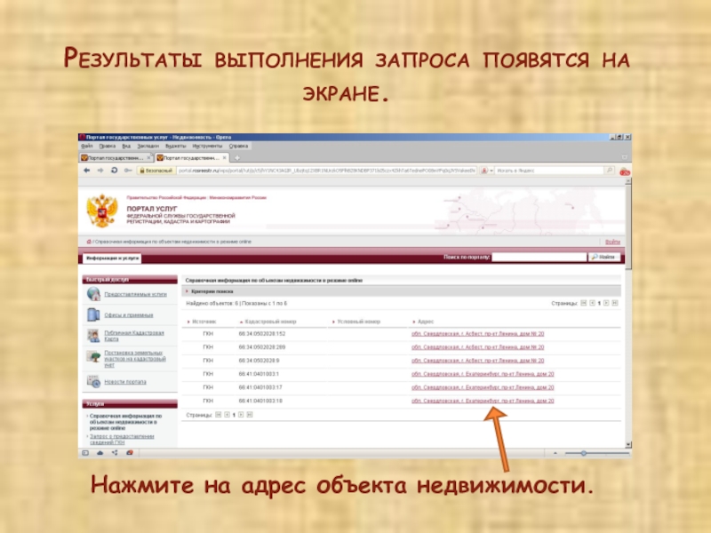The width and height of the screenshot is (711, 533).
Task: Click the tree icon for Постановка земельных участков
Action: [x=93, y=357]
